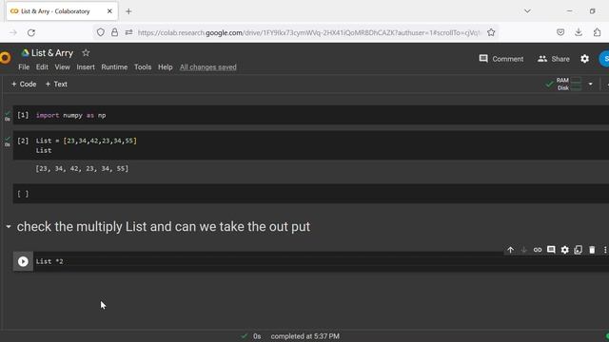The height and width of the screenshot is (342, 609).
Task: Mirror cell in tab icon
Action: pos(579,250)
